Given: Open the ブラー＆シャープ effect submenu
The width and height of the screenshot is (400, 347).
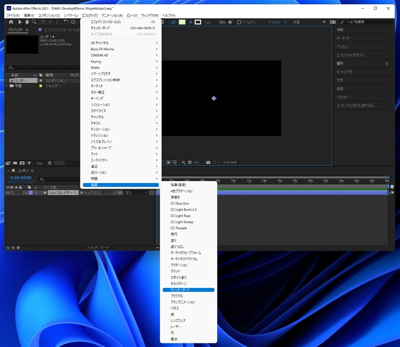Looking at the screenshot, I should tap(100, 148).
